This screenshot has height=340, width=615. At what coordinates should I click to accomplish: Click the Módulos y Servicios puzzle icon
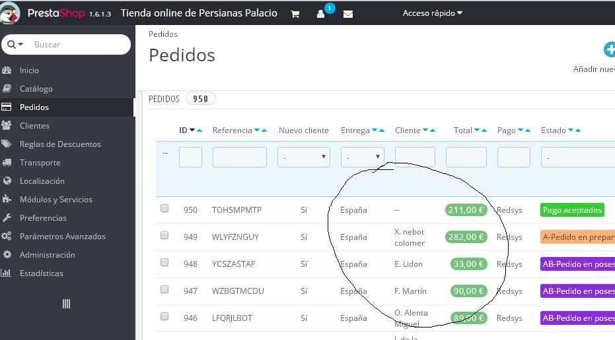[7, 199]
